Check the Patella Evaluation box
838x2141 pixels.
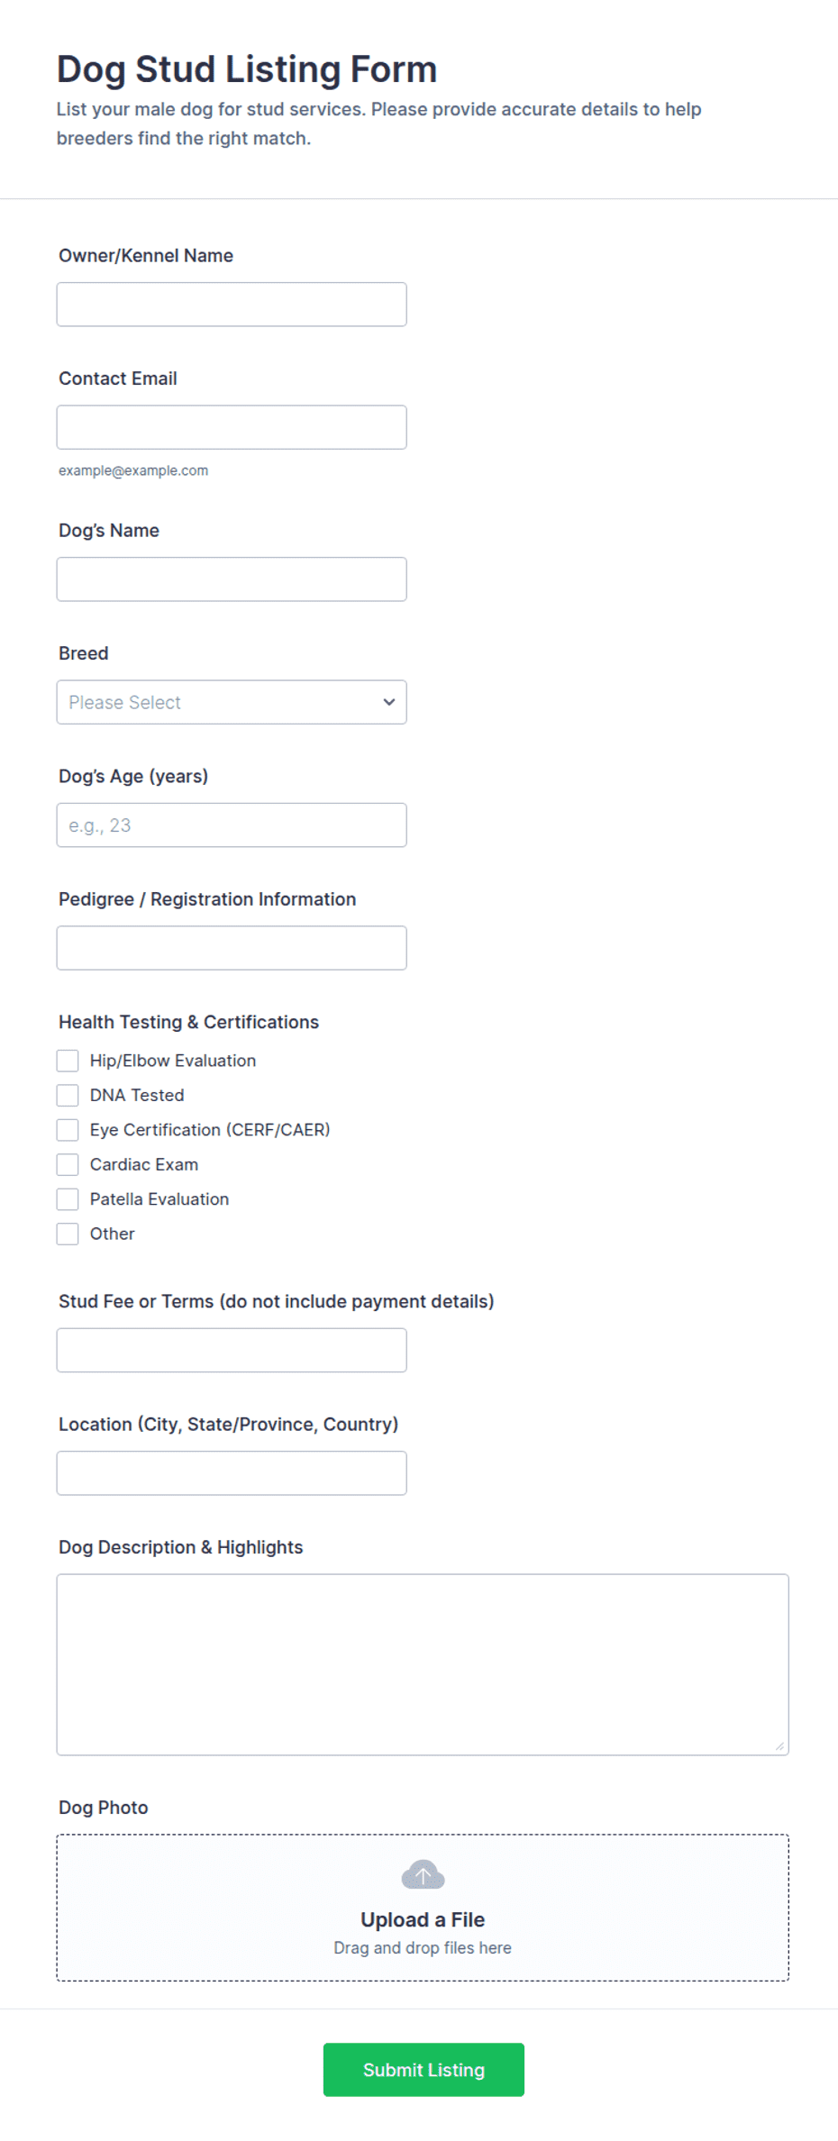[68, 1199]
